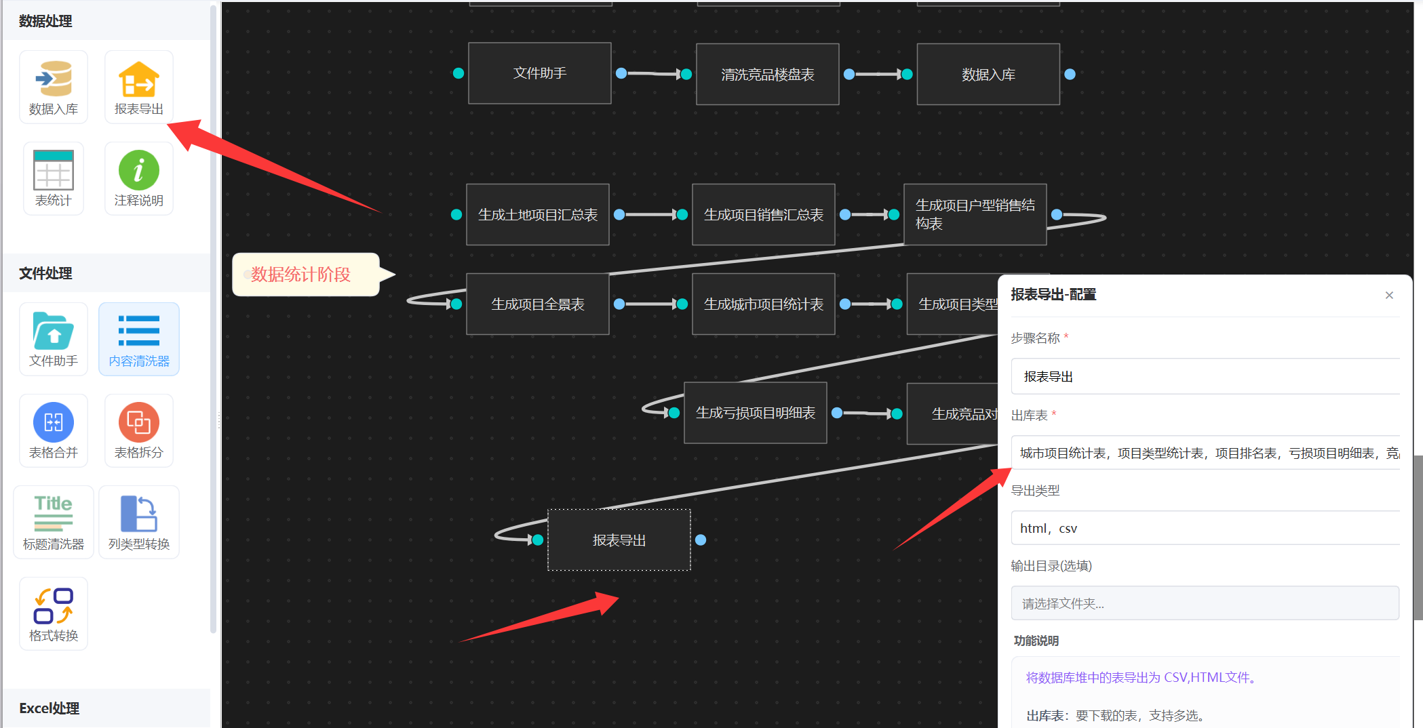Close the 报表导出-配置 panel

1389,295
